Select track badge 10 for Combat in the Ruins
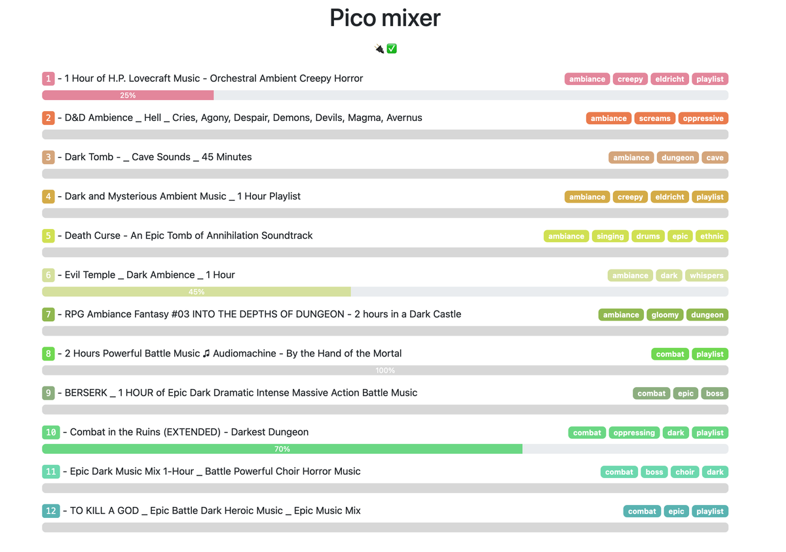Viewport: 786px width, 552px height. point(50,432)
